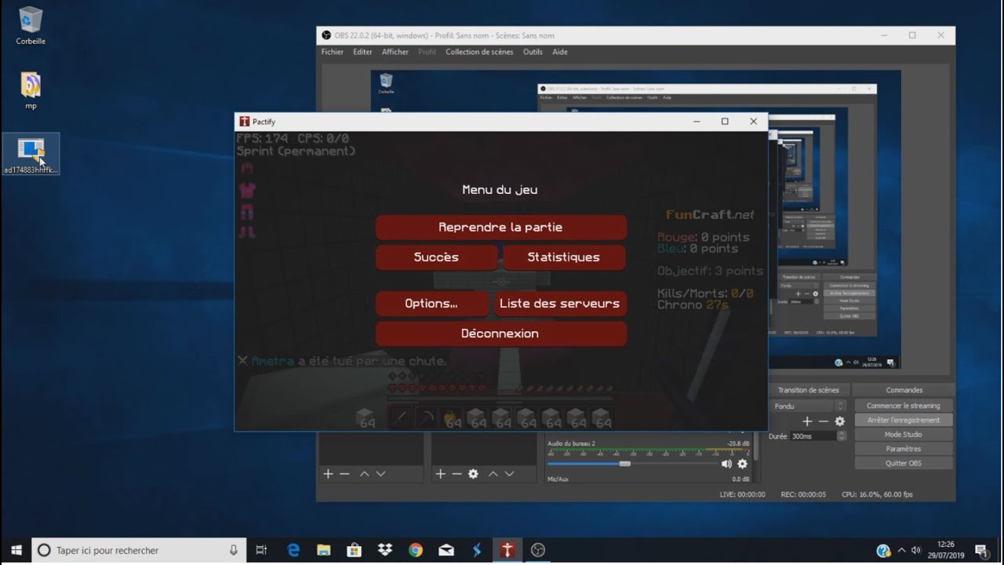Click the help tray icon

[x=883, y=551]
